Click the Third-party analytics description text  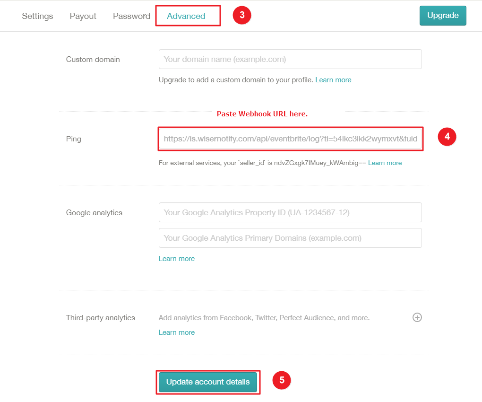tap(264, 318)
